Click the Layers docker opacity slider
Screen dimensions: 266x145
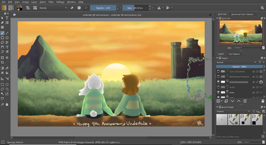pos(239,67)
